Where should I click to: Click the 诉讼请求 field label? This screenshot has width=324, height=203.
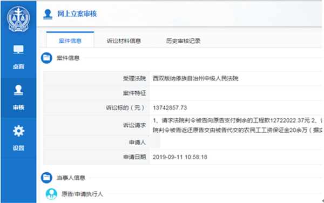pos(134,125)
